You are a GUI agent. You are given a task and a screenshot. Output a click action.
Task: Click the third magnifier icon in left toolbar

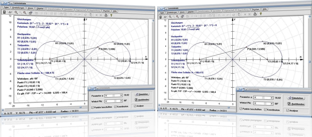tap(25, 13)
